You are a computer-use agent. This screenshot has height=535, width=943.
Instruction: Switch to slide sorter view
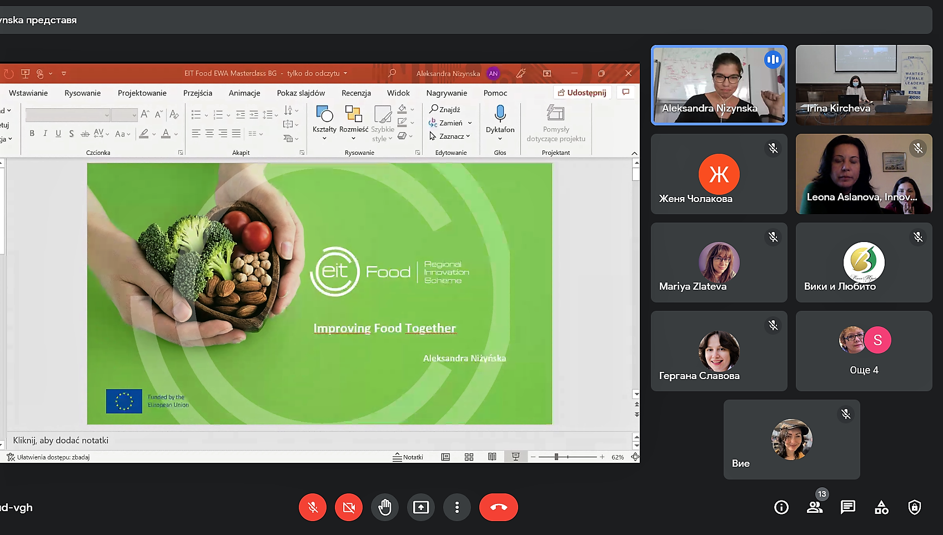click(x=469, y=457)
